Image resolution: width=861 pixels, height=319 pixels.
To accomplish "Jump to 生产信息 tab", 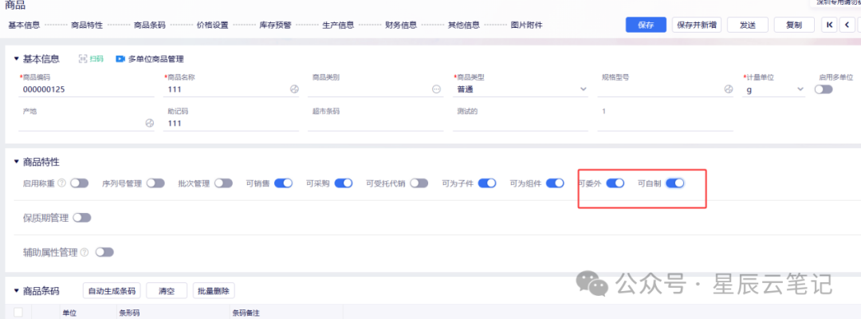I will click(x=338, y=25).
